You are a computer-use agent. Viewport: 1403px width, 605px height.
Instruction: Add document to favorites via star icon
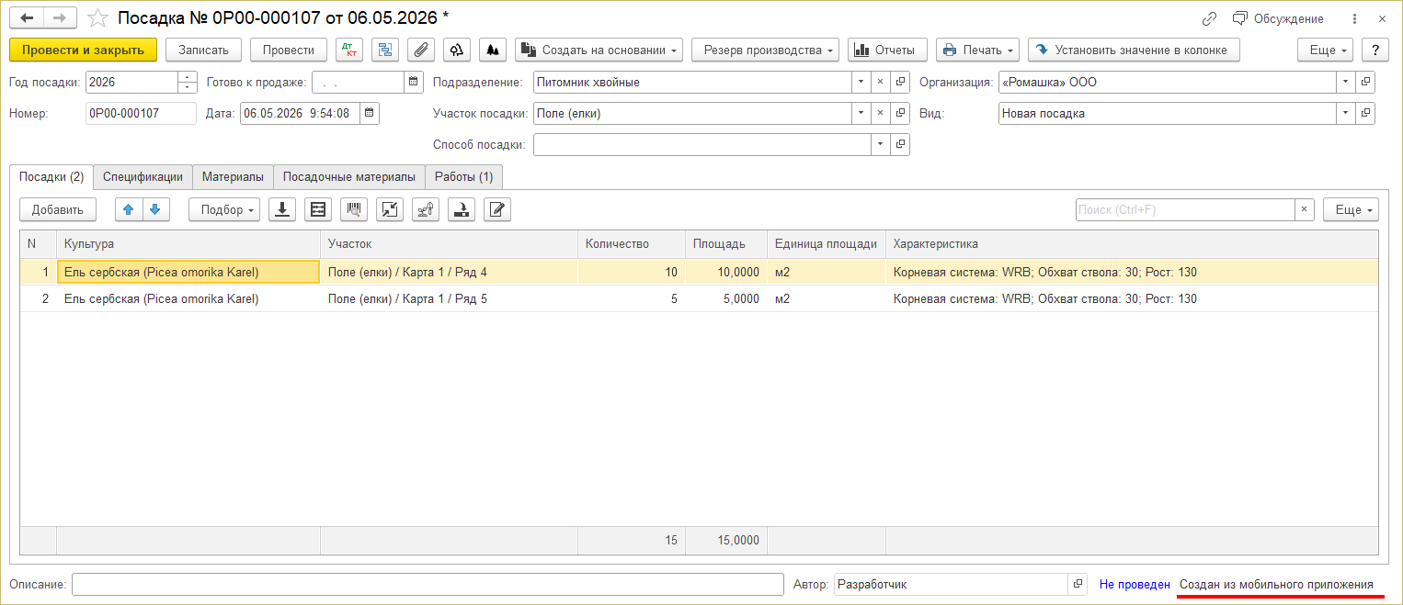97,18
